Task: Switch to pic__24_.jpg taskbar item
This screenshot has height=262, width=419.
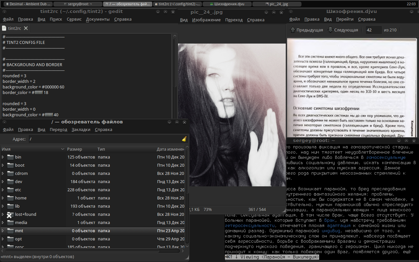Action: click(277, 4)
